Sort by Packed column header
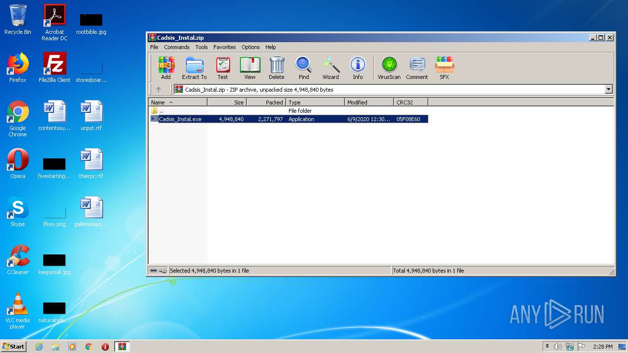This screenshot has height=353, width=628. click(266, 102)
